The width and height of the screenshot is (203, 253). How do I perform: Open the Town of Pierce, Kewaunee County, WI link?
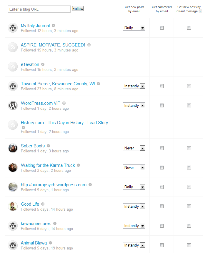58,84
